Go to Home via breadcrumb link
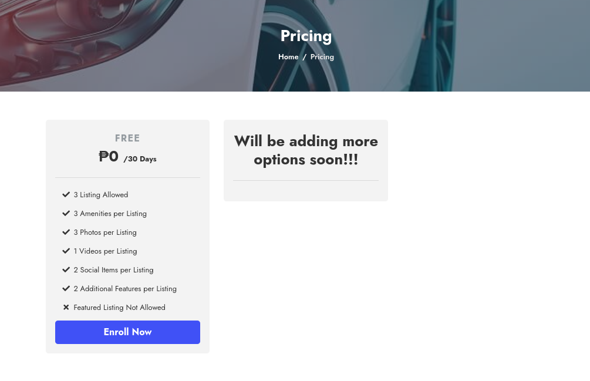The width and height of the screenshot is (590, 381). point(288,57)
